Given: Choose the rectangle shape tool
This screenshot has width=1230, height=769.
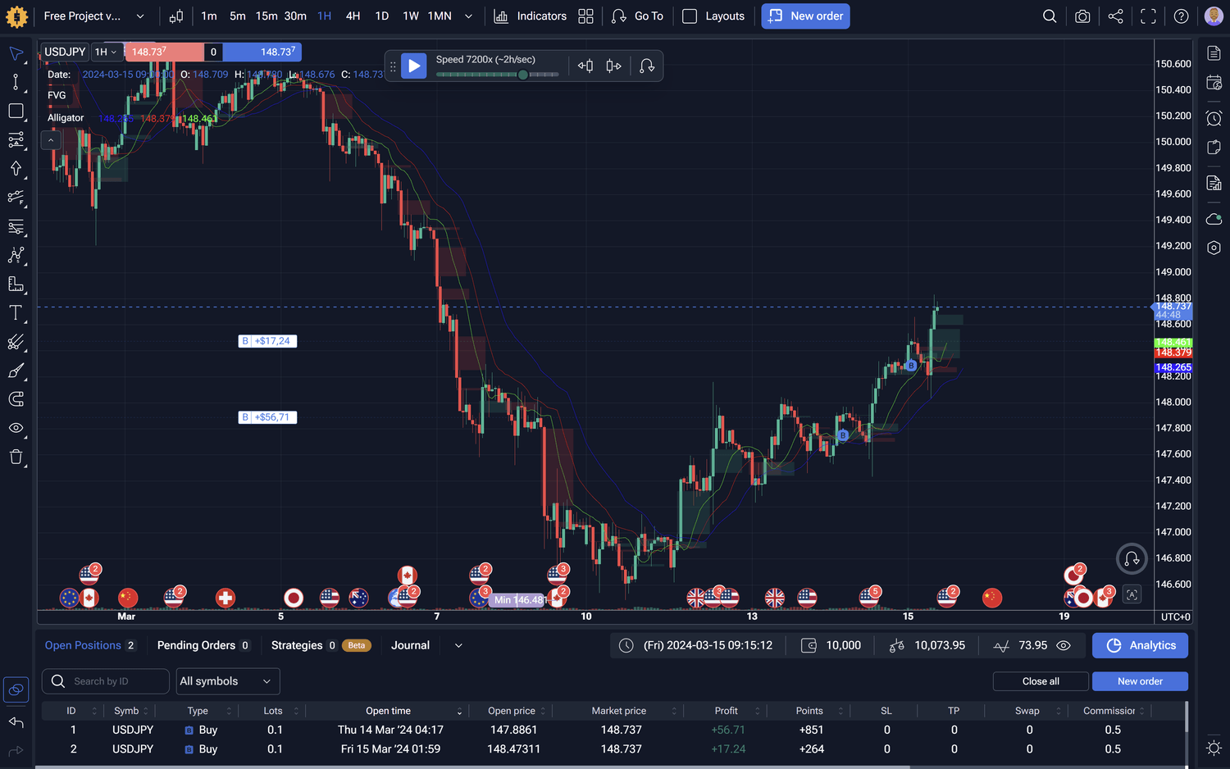Looking at the screenshot, I should click(x=16, y=111).
